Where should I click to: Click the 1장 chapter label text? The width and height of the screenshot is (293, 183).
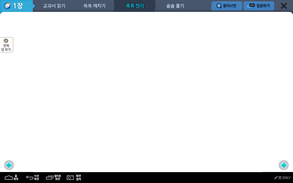(x=18, y=6)
